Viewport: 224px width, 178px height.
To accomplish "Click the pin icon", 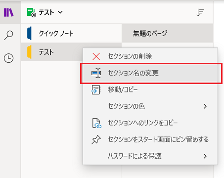I will [x=96, y=140].
